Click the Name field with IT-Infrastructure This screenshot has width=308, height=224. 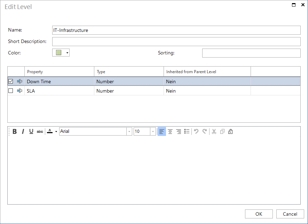[176, 30]
